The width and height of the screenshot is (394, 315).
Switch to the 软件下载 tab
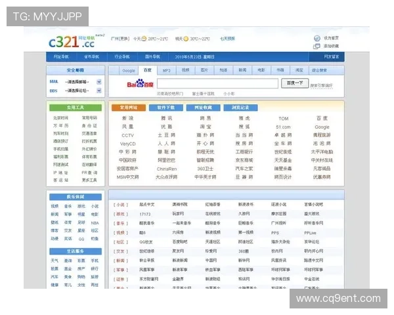tap(166, 108)
